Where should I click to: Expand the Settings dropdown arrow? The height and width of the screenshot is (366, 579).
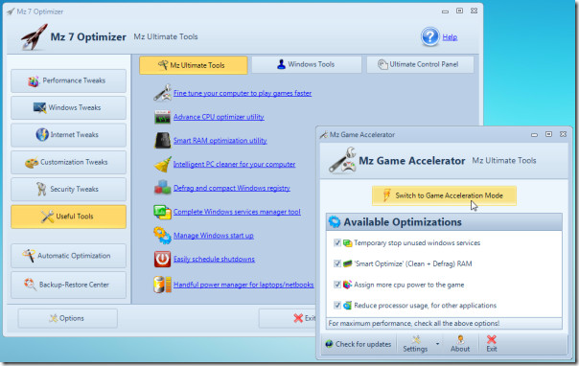point(437,344)
